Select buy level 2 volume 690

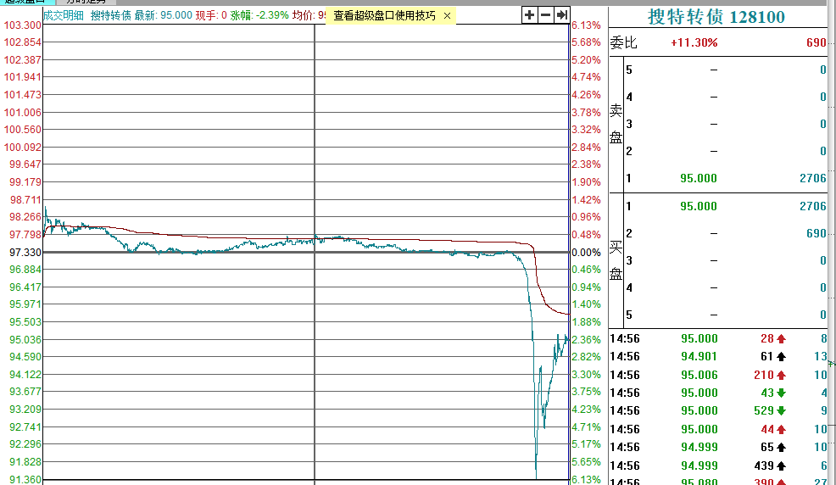tap(816, 233)
